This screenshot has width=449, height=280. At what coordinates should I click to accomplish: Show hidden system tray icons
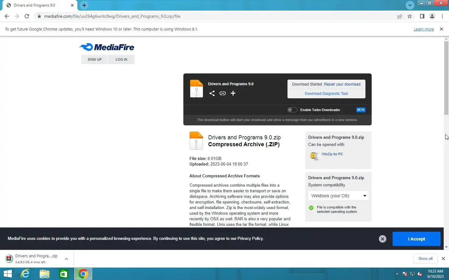click(x=397, y=274)
